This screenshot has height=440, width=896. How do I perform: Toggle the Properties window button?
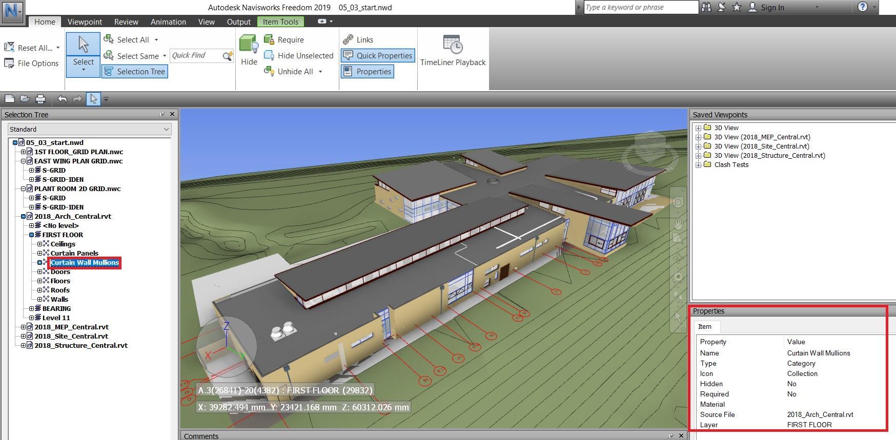coord(368,71)
